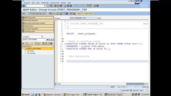
Task: Click the ZTEST_PROGRAM1 object name input field
Action: point(34,39)
